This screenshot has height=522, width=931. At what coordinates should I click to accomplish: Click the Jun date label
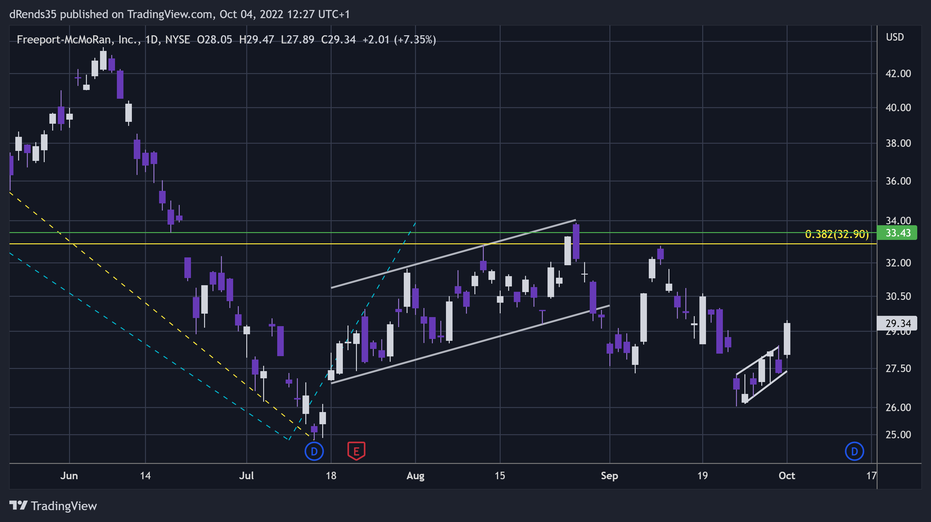[69, 475]
